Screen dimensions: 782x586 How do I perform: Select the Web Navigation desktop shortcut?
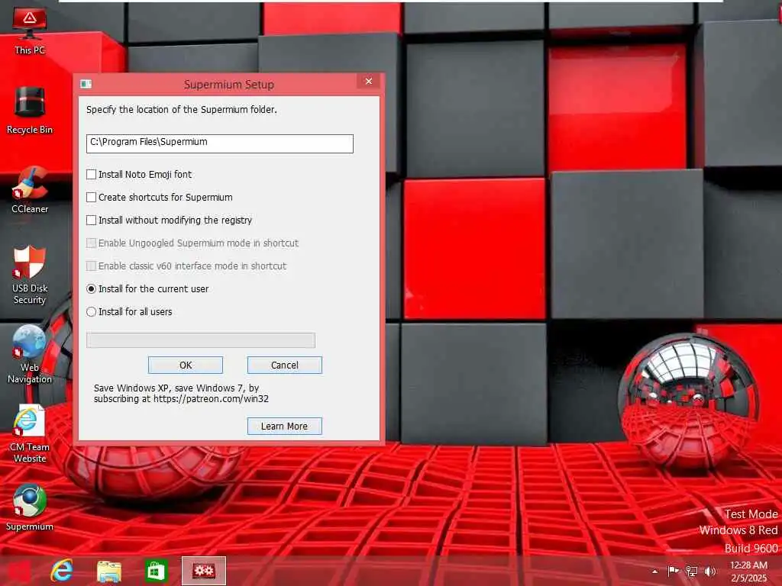(x=30, y=354)
